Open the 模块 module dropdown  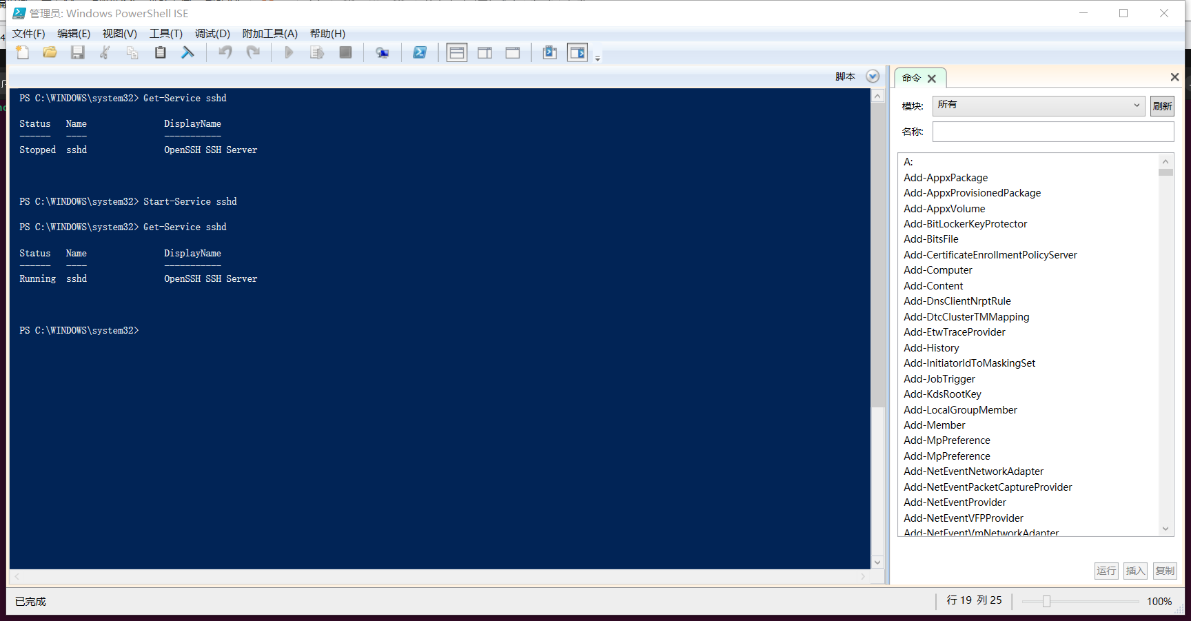point(1038,105)
